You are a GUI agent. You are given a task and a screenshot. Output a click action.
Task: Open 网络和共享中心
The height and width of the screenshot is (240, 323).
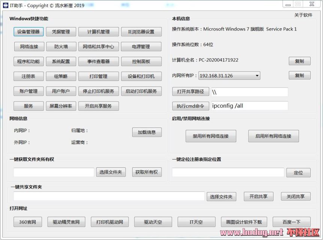click(98, 47)
